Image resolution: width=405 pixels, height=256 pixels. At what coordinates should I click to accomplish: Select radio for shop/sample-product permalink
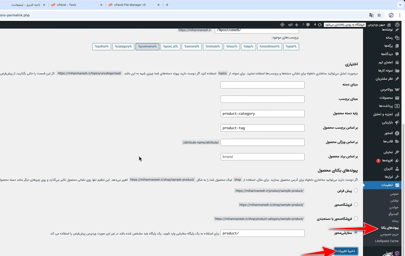356,205
